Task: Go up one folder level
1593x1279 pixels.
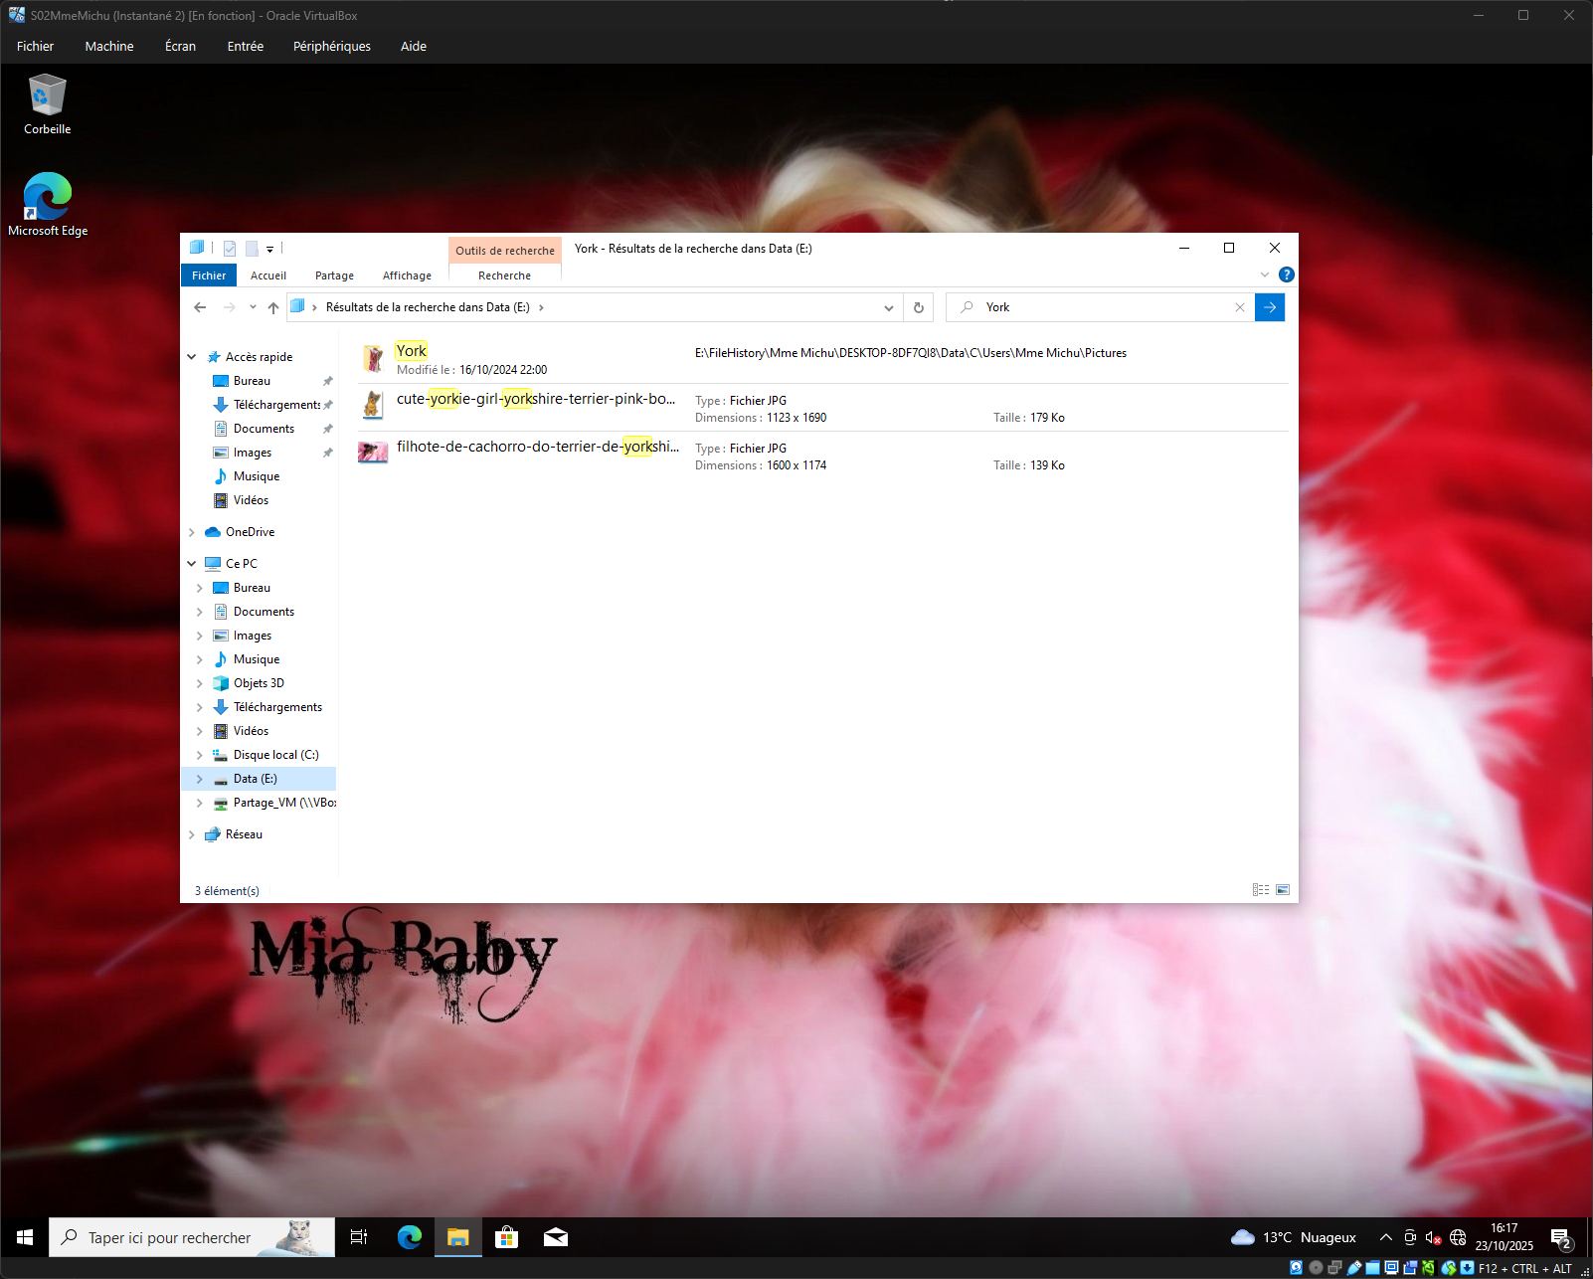Action: (273, 307)
